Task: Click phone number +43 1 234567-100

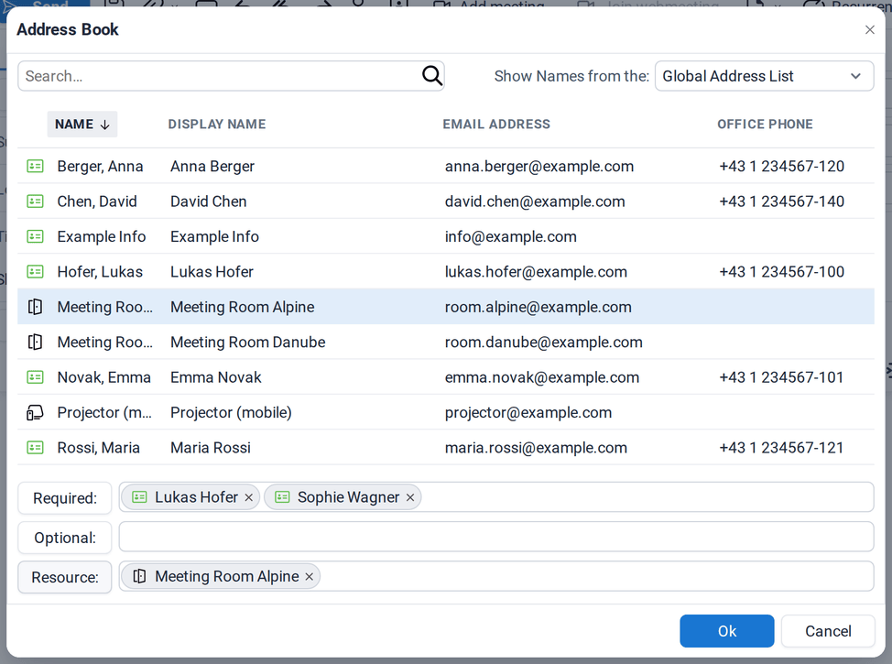Action: pos(781,272)
